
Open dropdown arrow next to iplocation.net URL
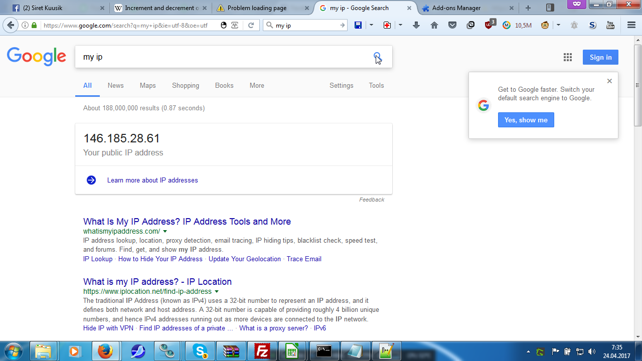pyautogui.click(x=217, y=291)
